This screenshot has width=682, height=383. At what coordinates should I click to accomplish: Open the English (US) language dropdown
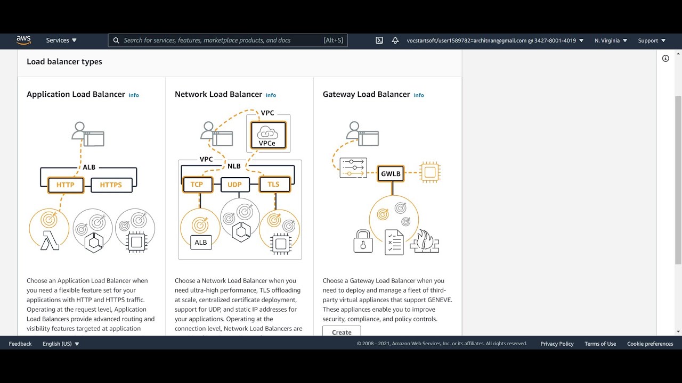(x=61, y=344)
